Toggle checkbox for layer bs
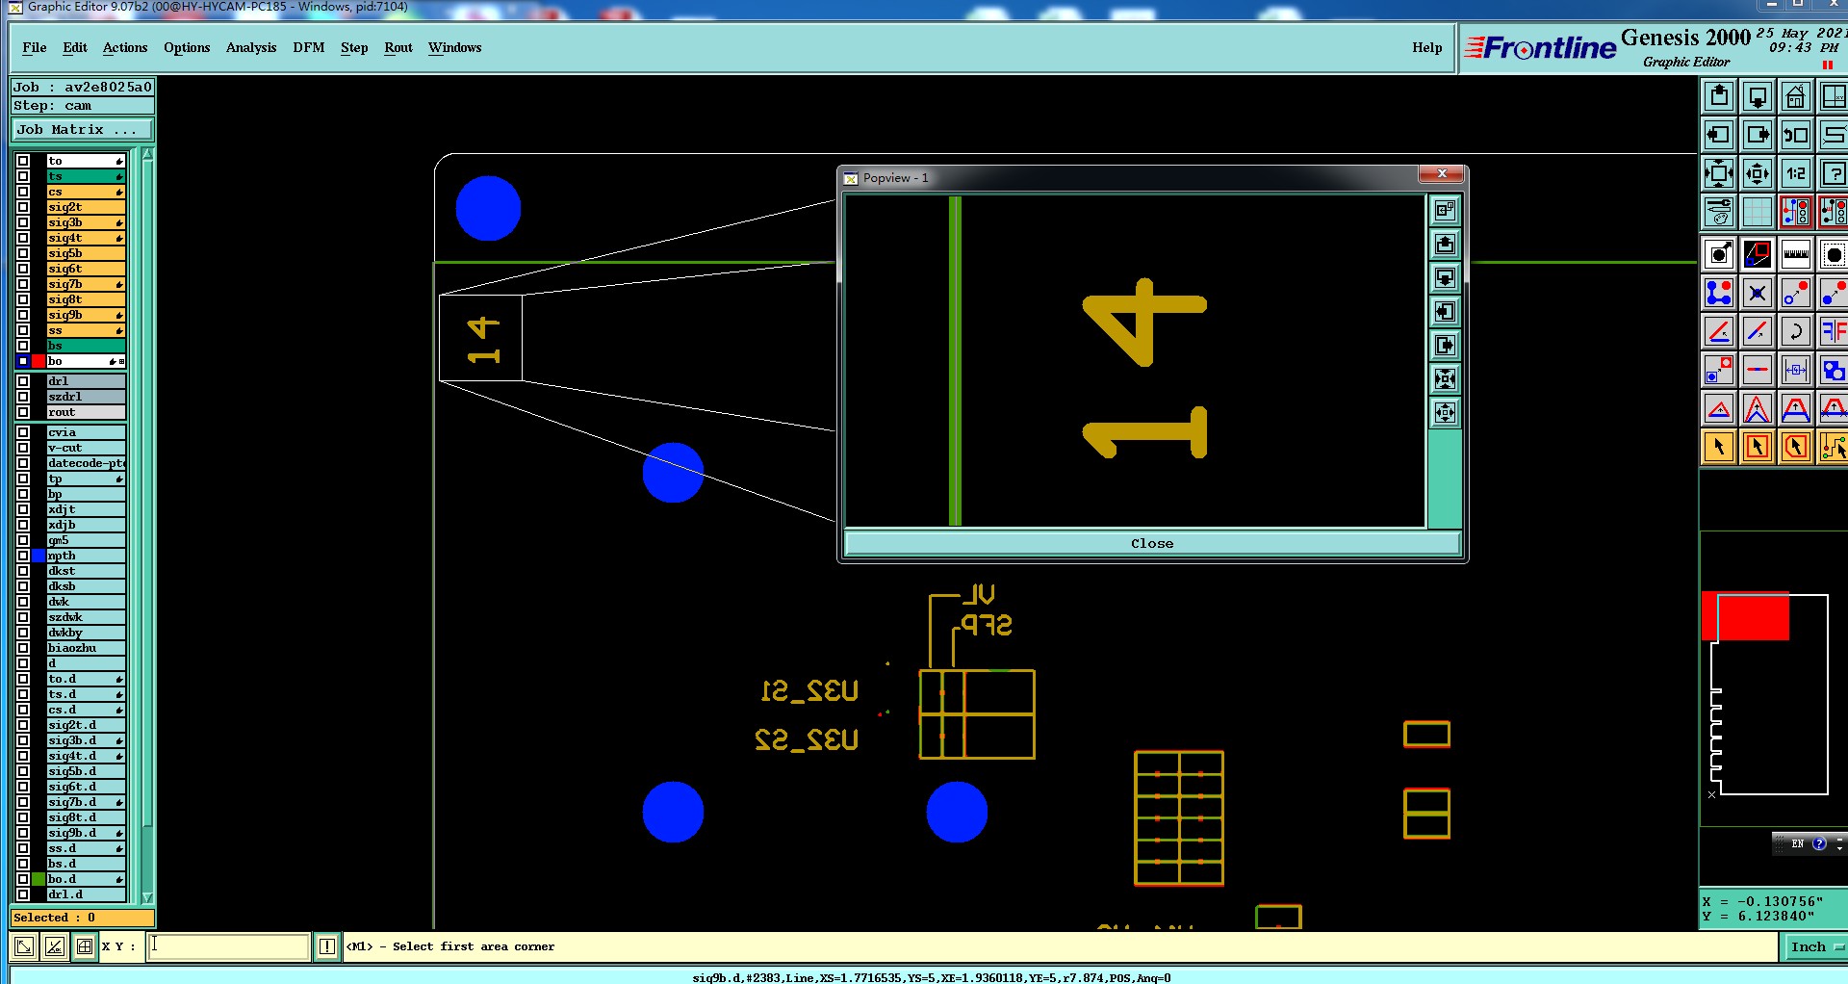This screenshot has height=984, width=1848. coord(23,346)
